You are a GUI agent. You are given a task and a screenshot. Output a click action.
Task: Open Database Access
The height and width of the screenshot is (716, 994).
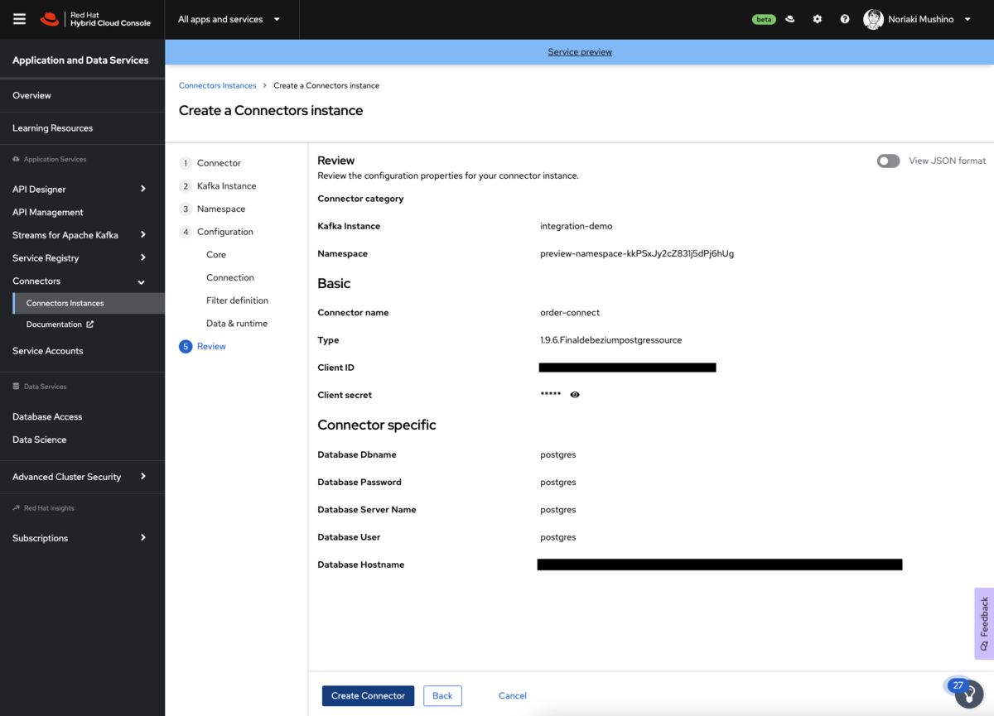47,416
